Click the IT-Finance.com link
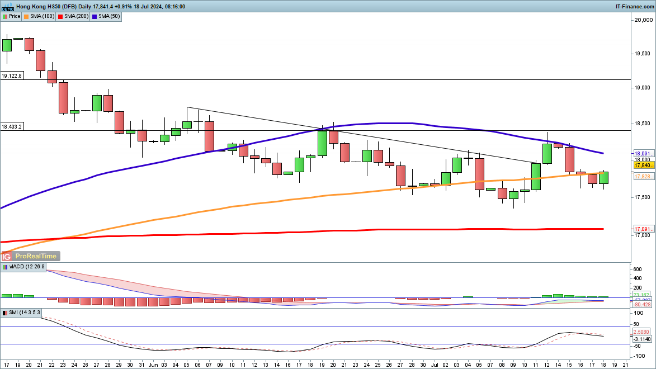Viewport: 656px width, 369px height. [634, 7]
